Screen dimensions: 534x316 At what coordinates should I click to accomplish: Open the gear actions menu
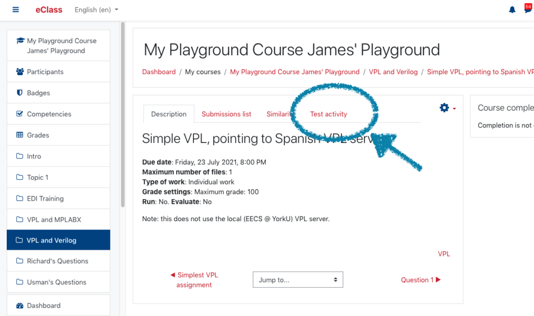444,107
